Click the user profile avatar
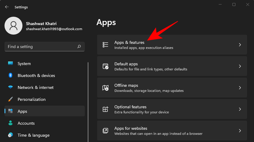254x142 pixels. coord(13,26)
